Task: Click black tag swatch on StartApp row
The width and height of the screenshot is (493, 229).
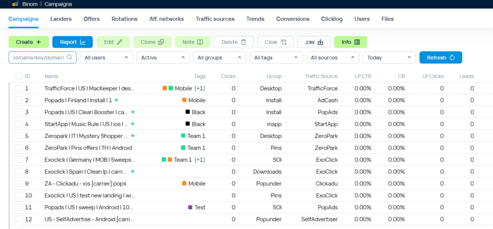Action: click(x=188, y=124)
